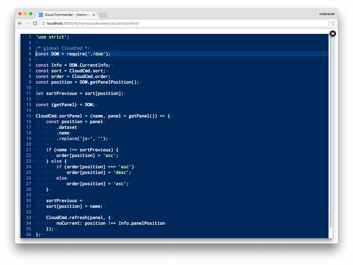Fold the CloudCmd.refresh block at line 33
The image size is (353, 265).
(33, 217)
